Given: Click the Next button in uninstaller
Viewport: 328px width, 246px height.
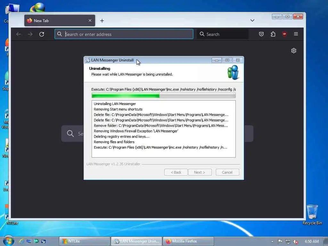Looking at the screenshot, I should [x=200, y=172].
